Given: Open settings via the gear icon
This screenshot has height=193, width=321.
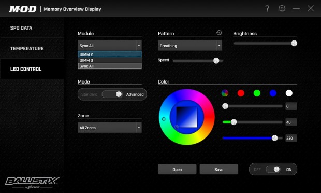Looking at the screenshot, I should pos(282,8).
